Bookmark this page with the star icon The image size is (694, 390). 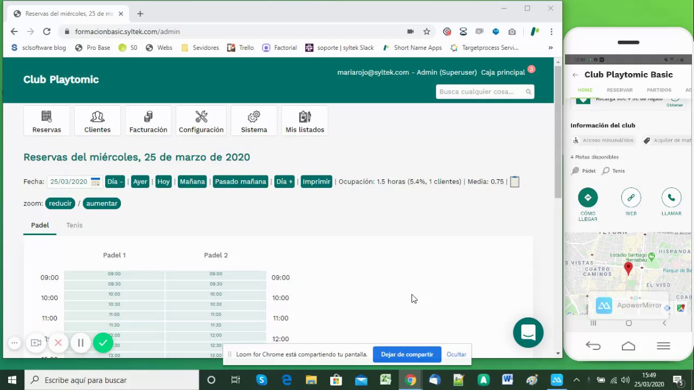pos(427,32)
